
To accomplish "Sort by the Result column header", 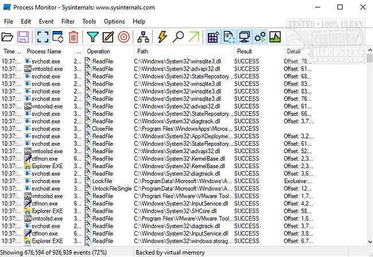I will [259, 52].
